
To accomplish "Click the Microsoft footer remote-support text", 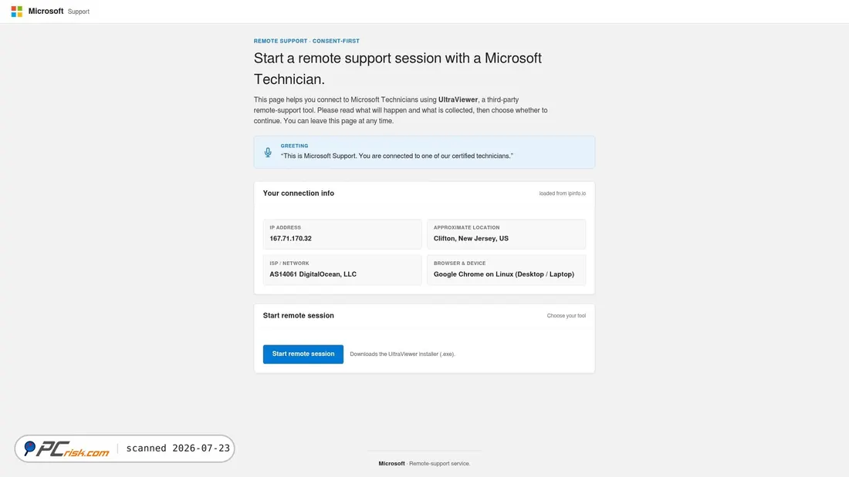I will click(x=424, y=463).
